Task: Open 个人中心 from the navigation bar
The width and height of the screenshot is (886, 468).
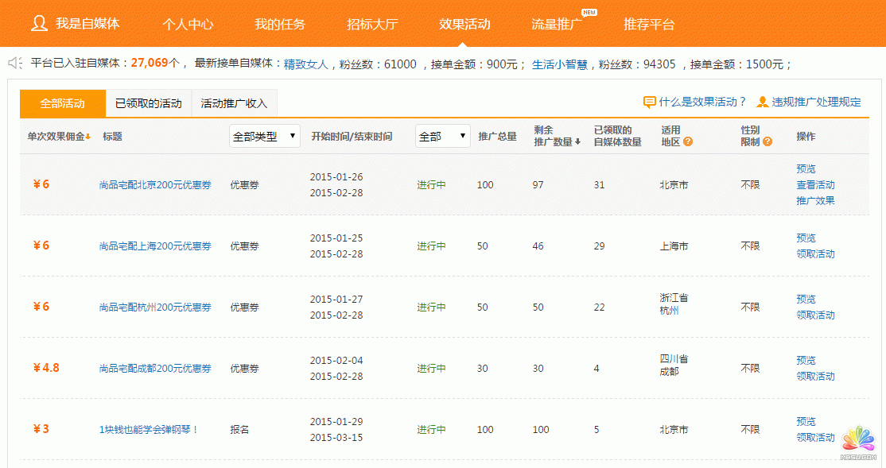Action: tap(187, 23)
